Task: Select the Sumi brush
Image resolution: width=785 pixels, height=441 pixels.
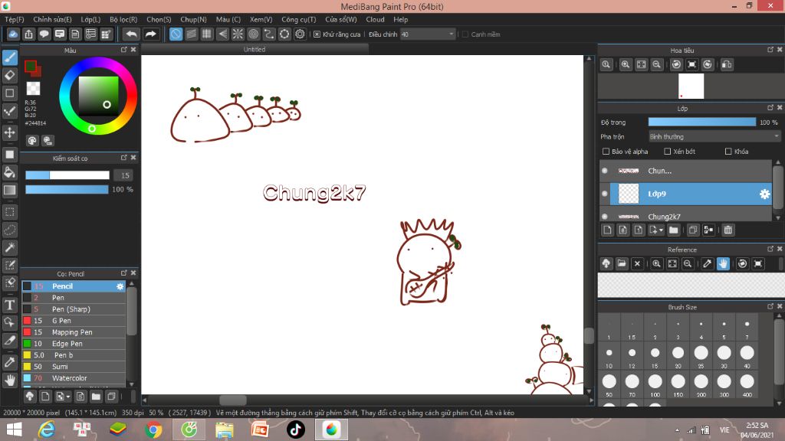Action: tap(73, 367)
